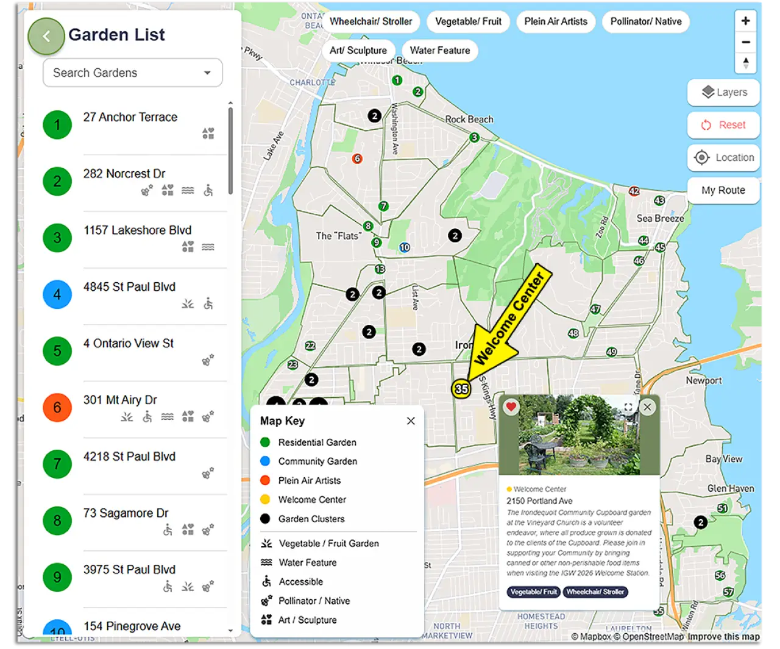Viewport: 780px width, 649px height.
Task: Click green marker 49 on map
Action: [612, 352]
